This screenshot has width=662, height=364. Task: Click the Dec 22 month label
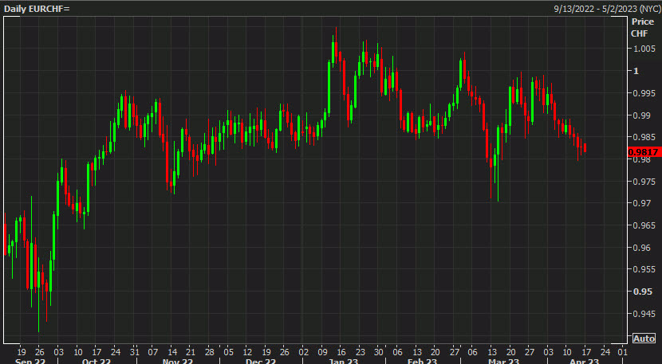261,361
